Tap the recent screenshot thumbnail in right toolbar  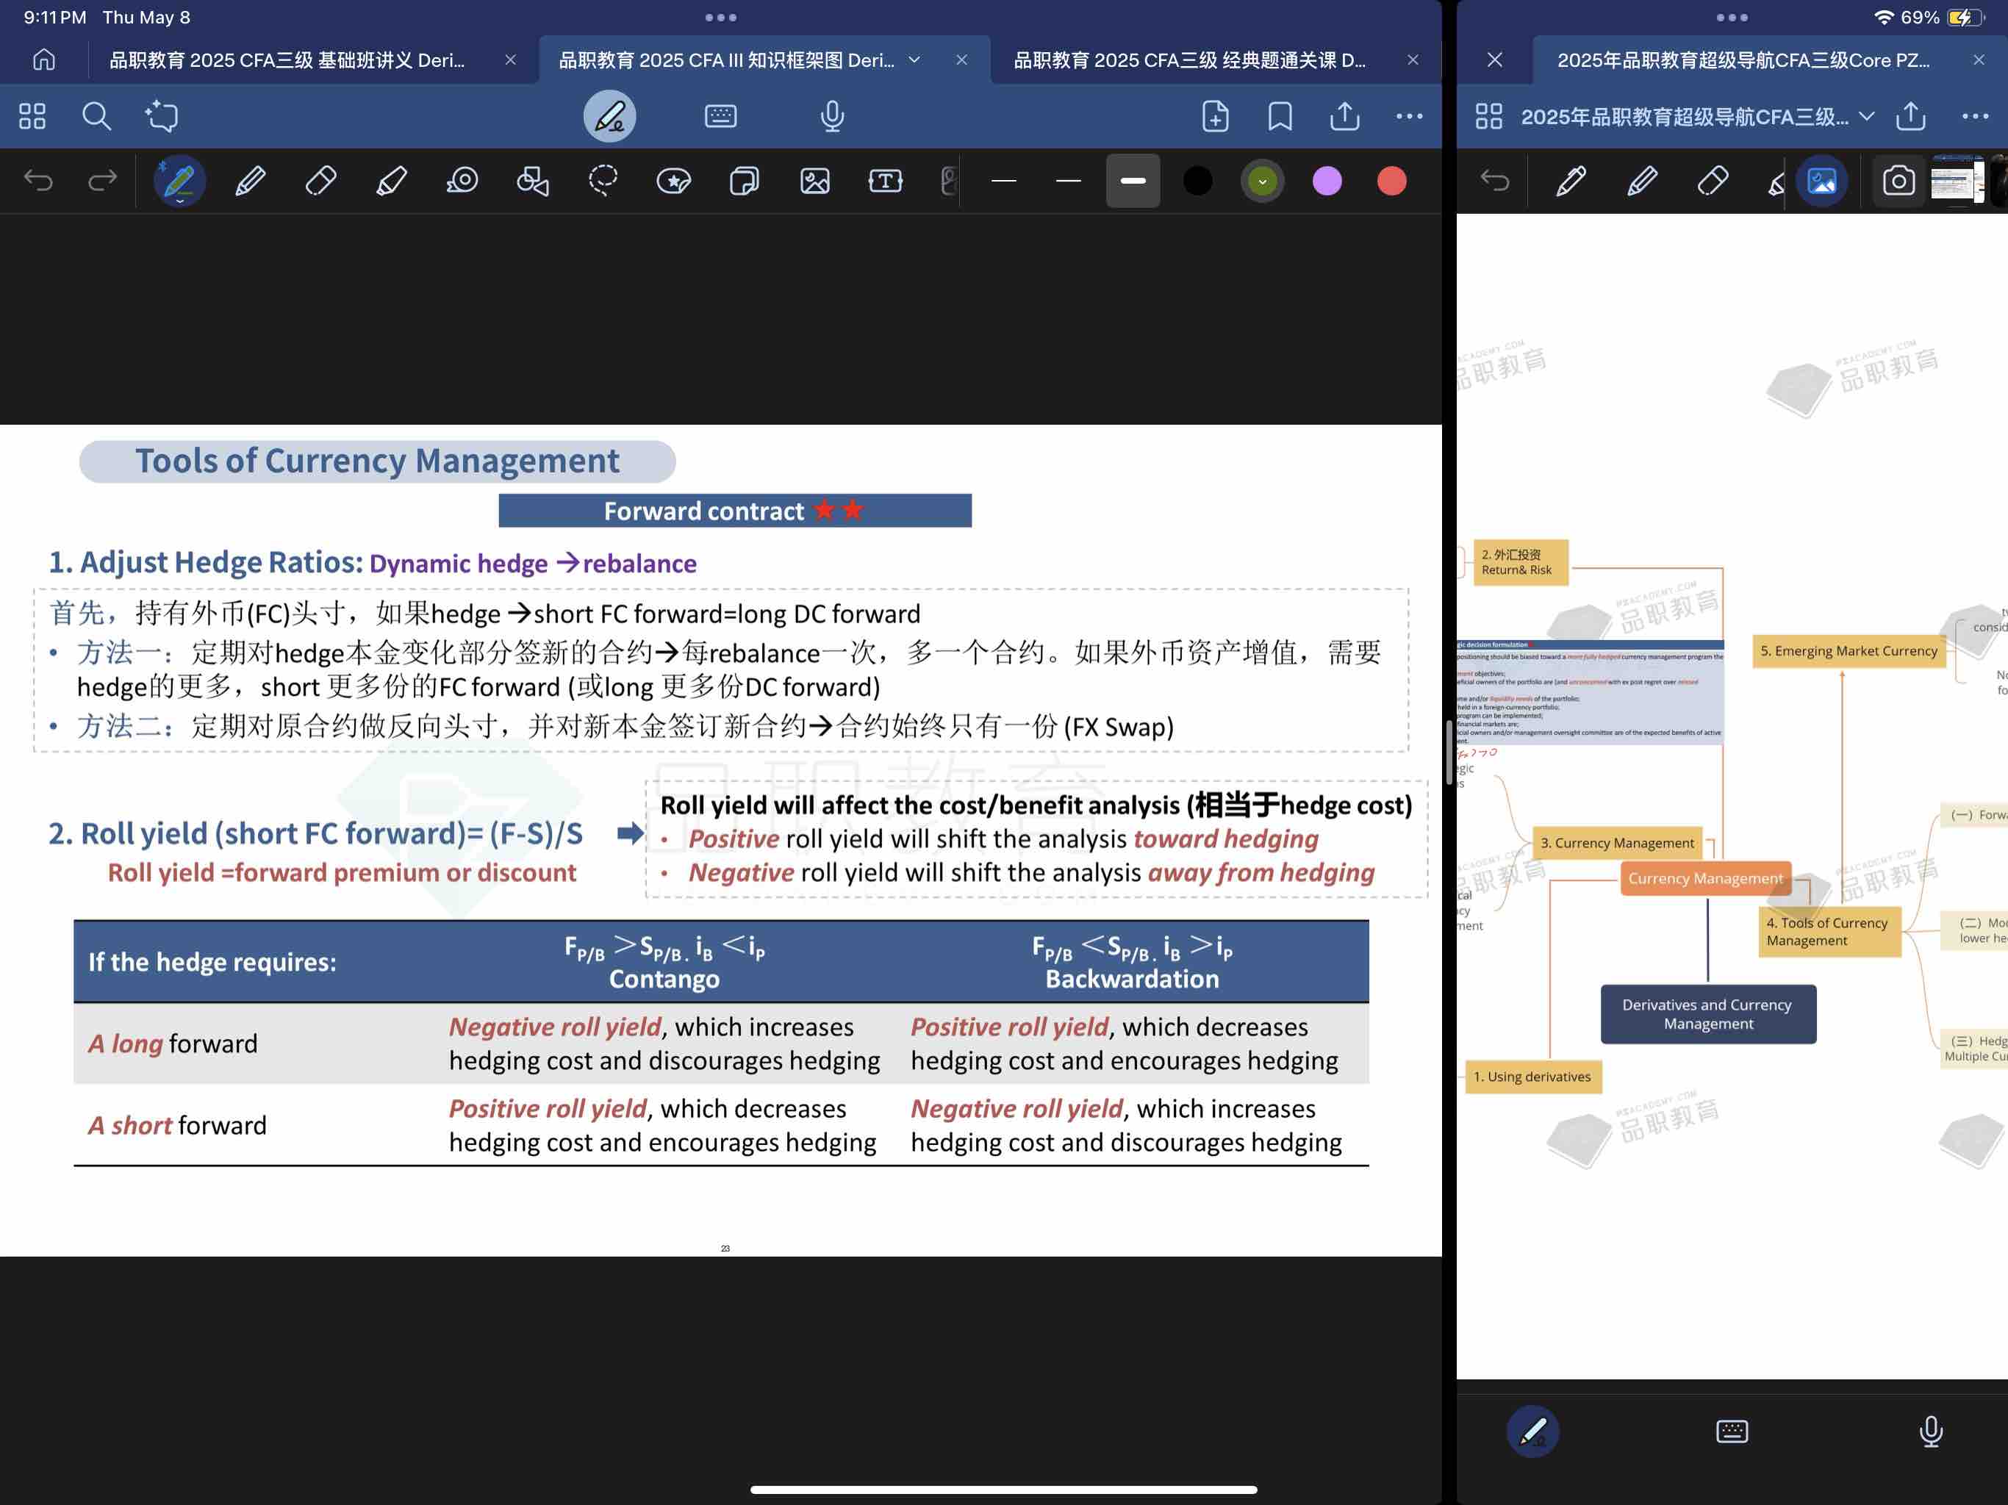coord(1958,181)
